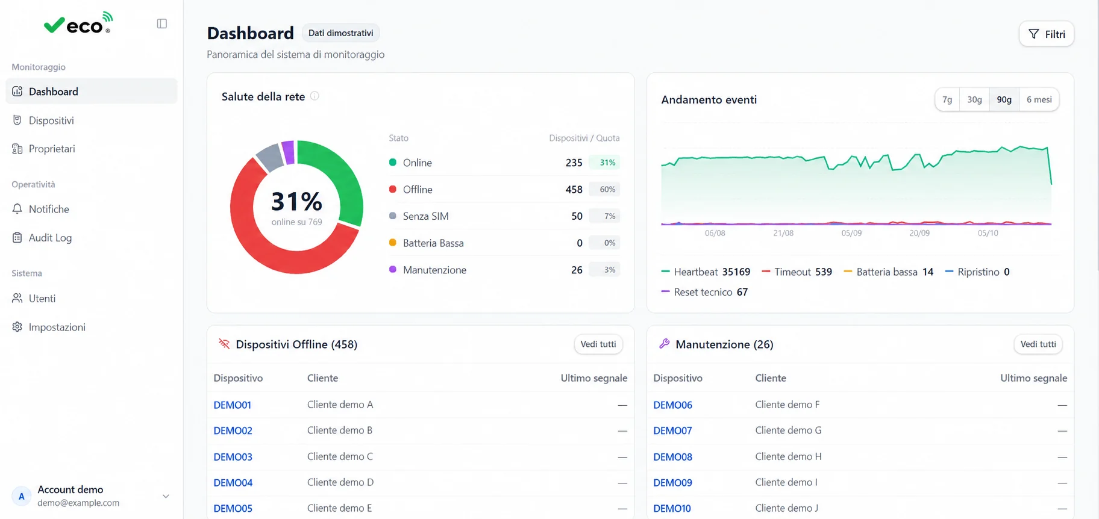Screen dimensions: 1099x519
Task: Click the Audit Log clipboard icon
Action: (17, 238)
